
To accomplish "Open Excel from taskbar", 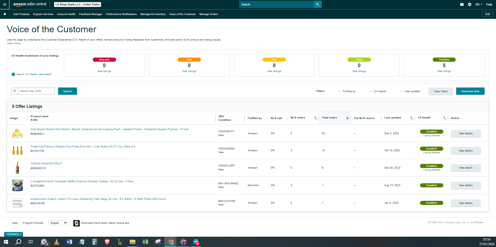I will (145, 242).
